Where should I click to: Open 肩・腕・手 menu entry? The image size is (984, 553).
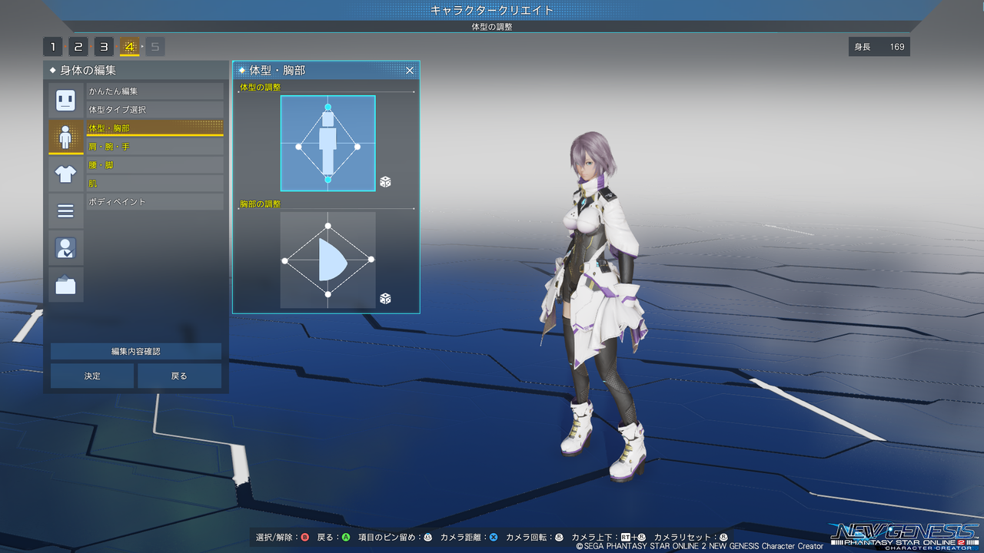[155, 147]
